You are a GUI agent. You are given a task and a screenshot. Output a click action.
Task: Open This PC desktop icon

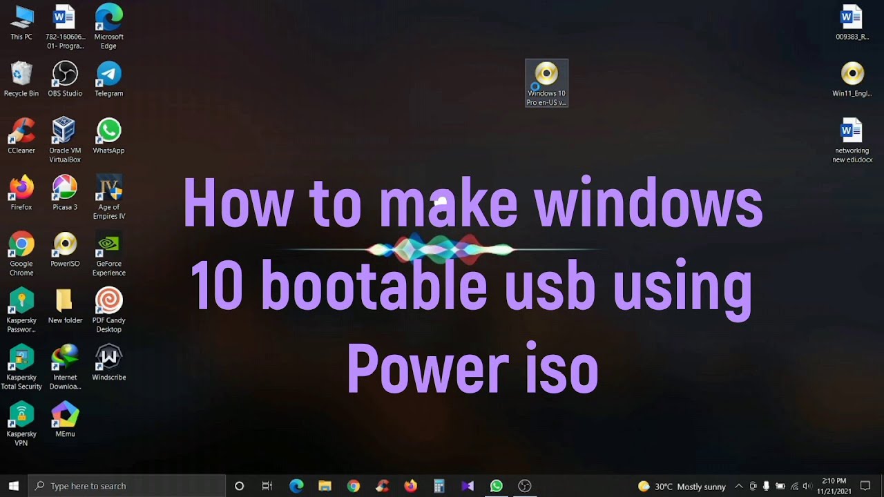(21, 23)
